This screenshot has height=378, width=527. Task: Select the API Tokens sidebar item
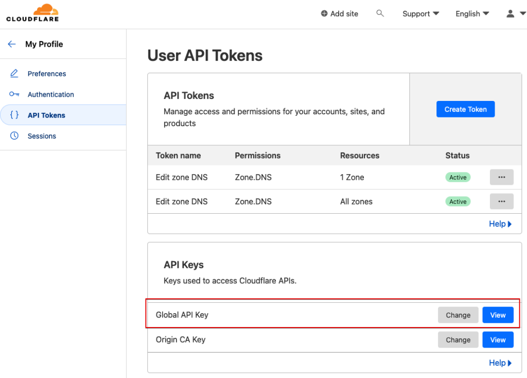63,115
